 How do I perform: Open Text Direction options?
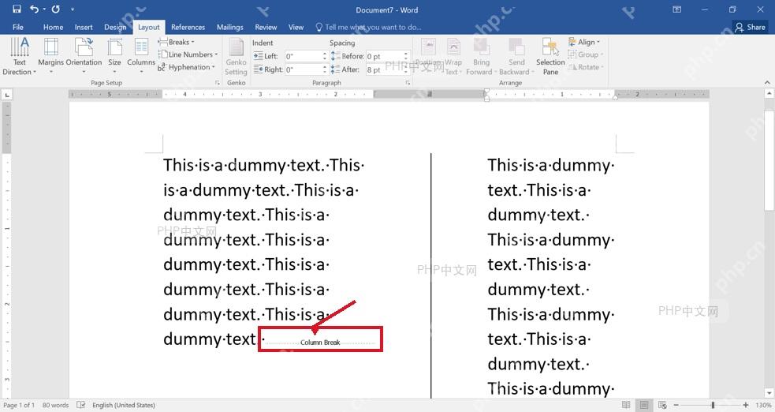(x=19, y=57)
